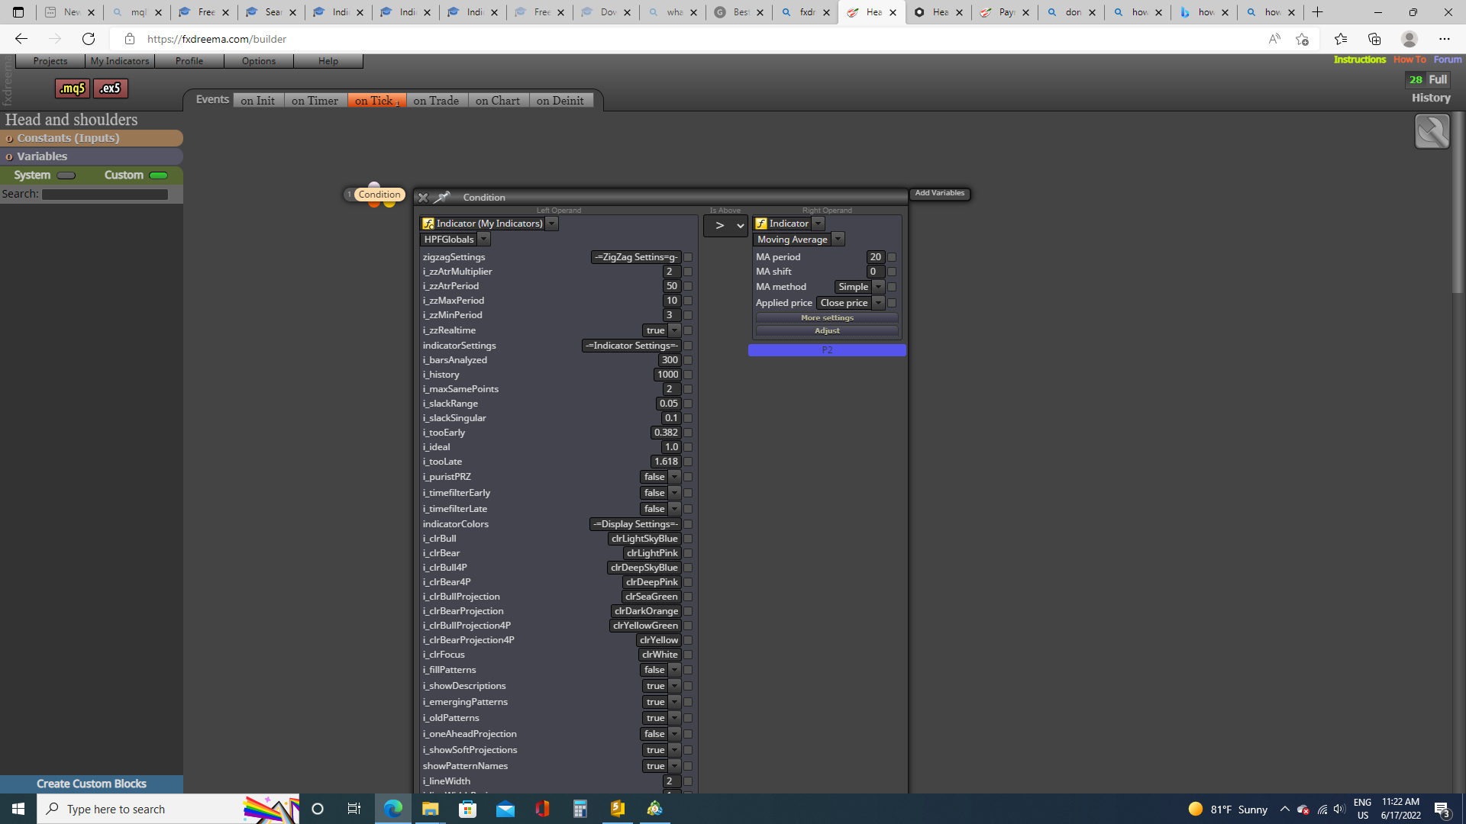
Task: Click the yellow output dot under Condition block
Action: click(389, 204)
